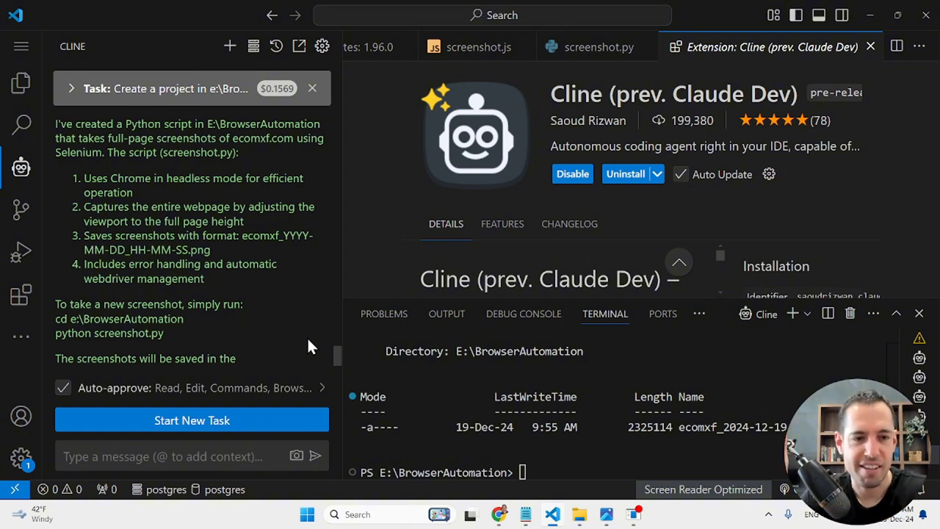Image resolution: width=940 pixels, height=529 pixels.
Task: Switch to the PROBLEMS panel tab
Action: tap(384, 314)
